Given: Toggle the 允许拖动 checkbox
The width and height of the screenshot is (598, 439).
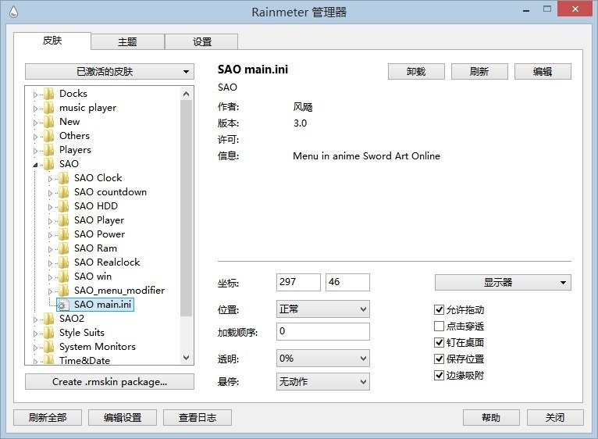Looking at the screenshot, I should click(x=439, y=309).
